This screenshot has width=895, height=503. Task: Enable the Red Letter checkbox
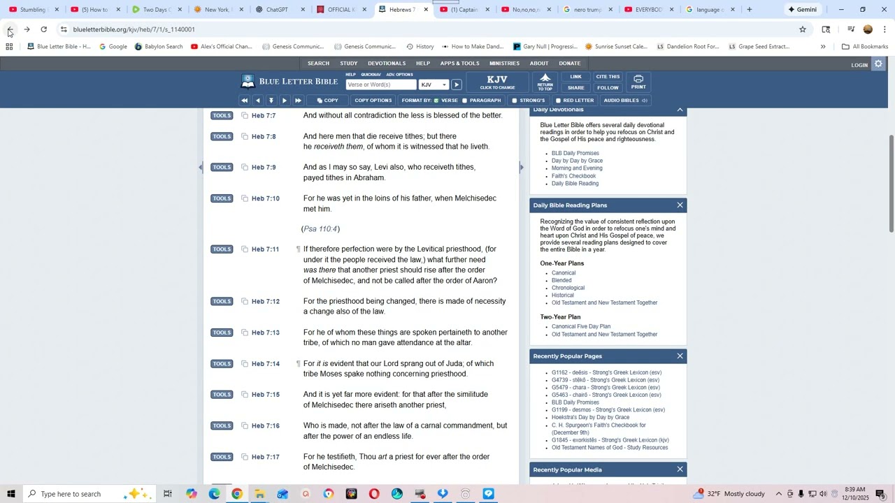[x=558, y=101]
